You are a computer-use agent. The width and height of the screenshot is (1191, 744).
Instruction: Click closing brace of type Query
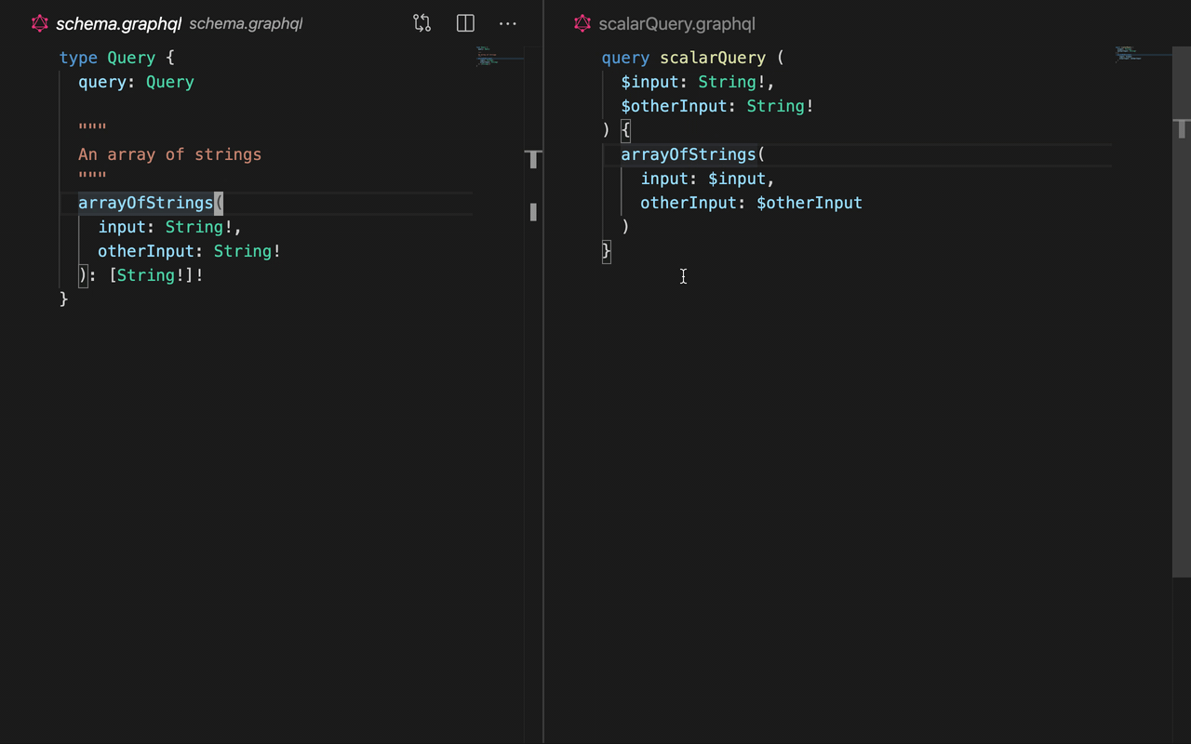click(x=64, y=299)
